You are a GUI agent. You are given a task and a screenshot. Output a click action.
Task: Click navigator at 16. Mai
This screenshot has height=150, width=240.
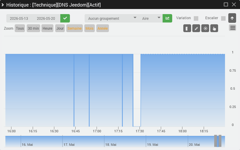27,145
